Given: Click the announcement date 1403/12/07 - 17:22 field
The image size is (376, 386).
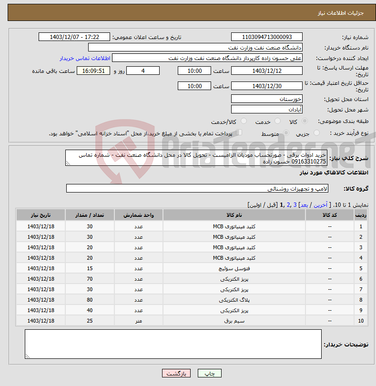Looking at the screenshot, I should point(74,37).
